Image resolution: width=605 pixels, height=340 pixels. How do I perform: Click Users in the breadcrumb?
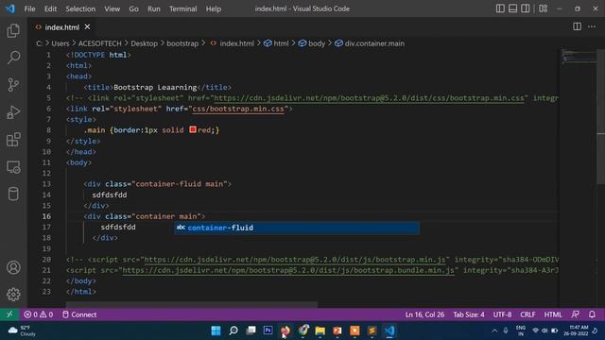click(x=60, y=43)
